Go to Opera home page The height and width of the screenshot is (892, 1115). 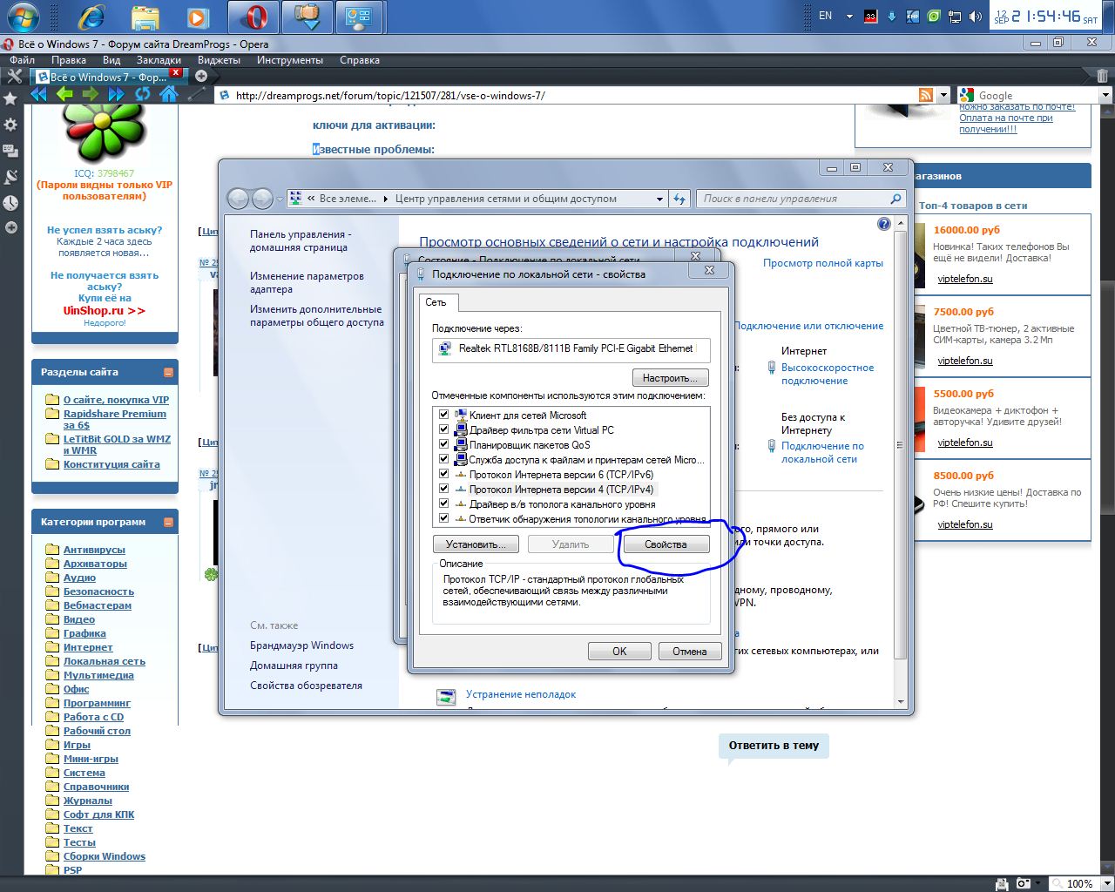[x=168, y=94]
